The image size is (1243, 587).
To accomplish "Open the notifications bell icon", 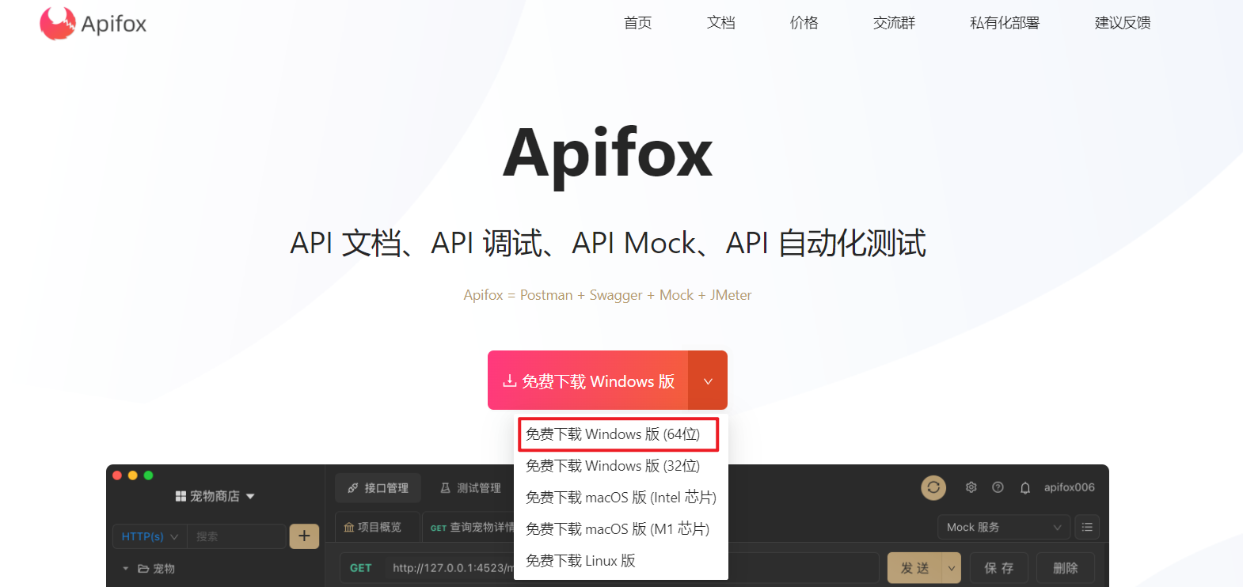I will tap(1025, 487).
